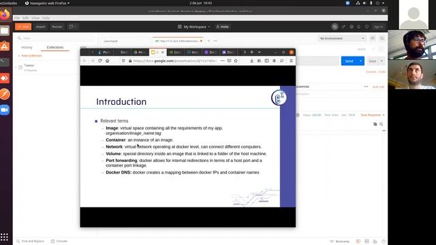Show tracking protection shield info
Screen dimensions: 436x245
tap(123, 61)
